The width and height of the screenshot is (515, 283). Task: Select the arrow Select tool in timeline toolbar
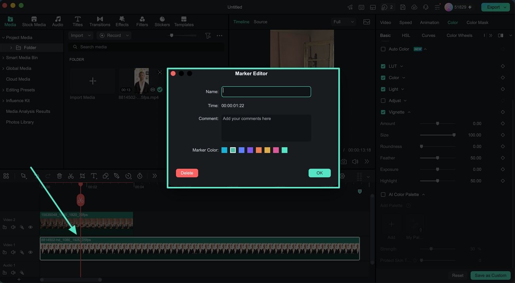(24, 176)
